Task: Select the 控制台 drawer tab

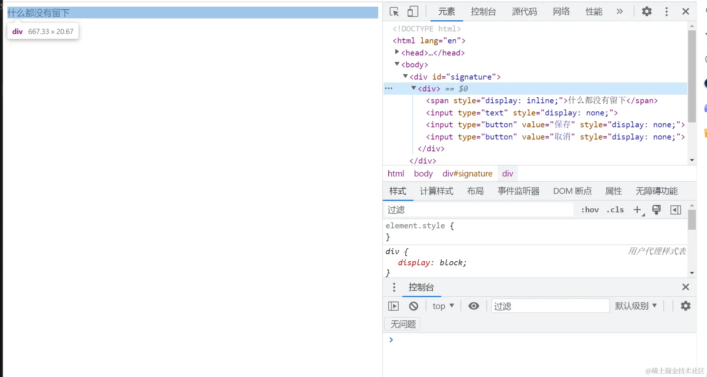Action: coord(421,287)
